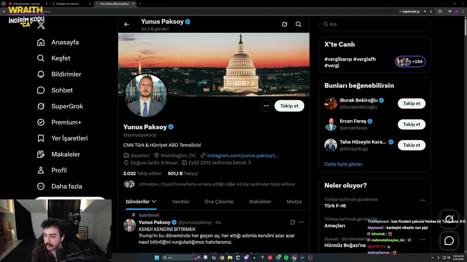The width and height of the screenshot is (467, 262).
Task: Follow Ercan Faraş
Action: pos(412,124)
